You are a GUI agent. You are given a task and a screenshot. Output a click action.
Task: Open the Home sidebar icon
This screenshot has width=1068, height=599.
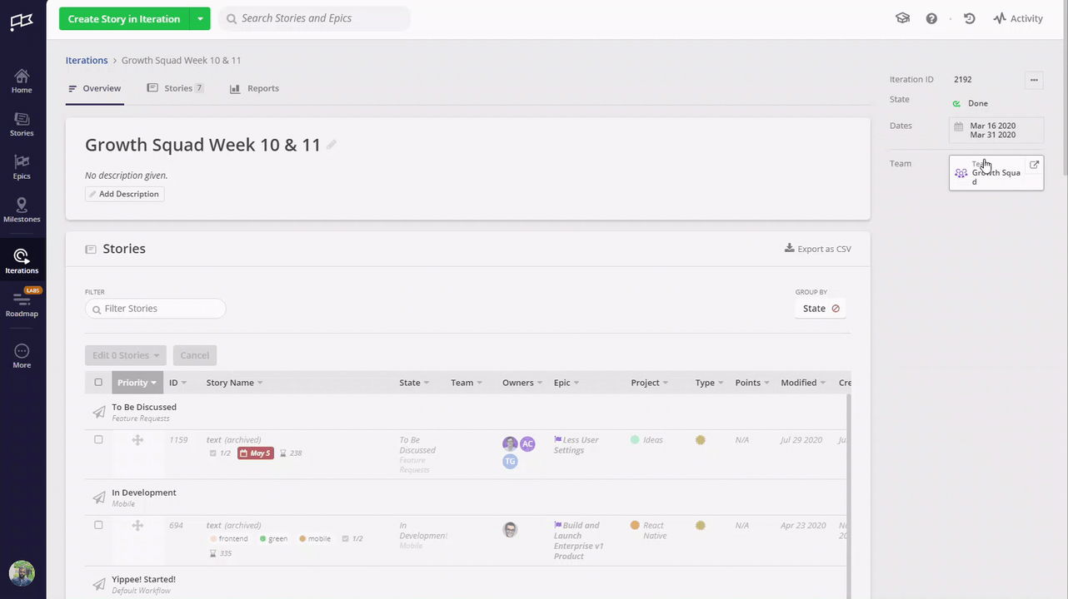22,81
